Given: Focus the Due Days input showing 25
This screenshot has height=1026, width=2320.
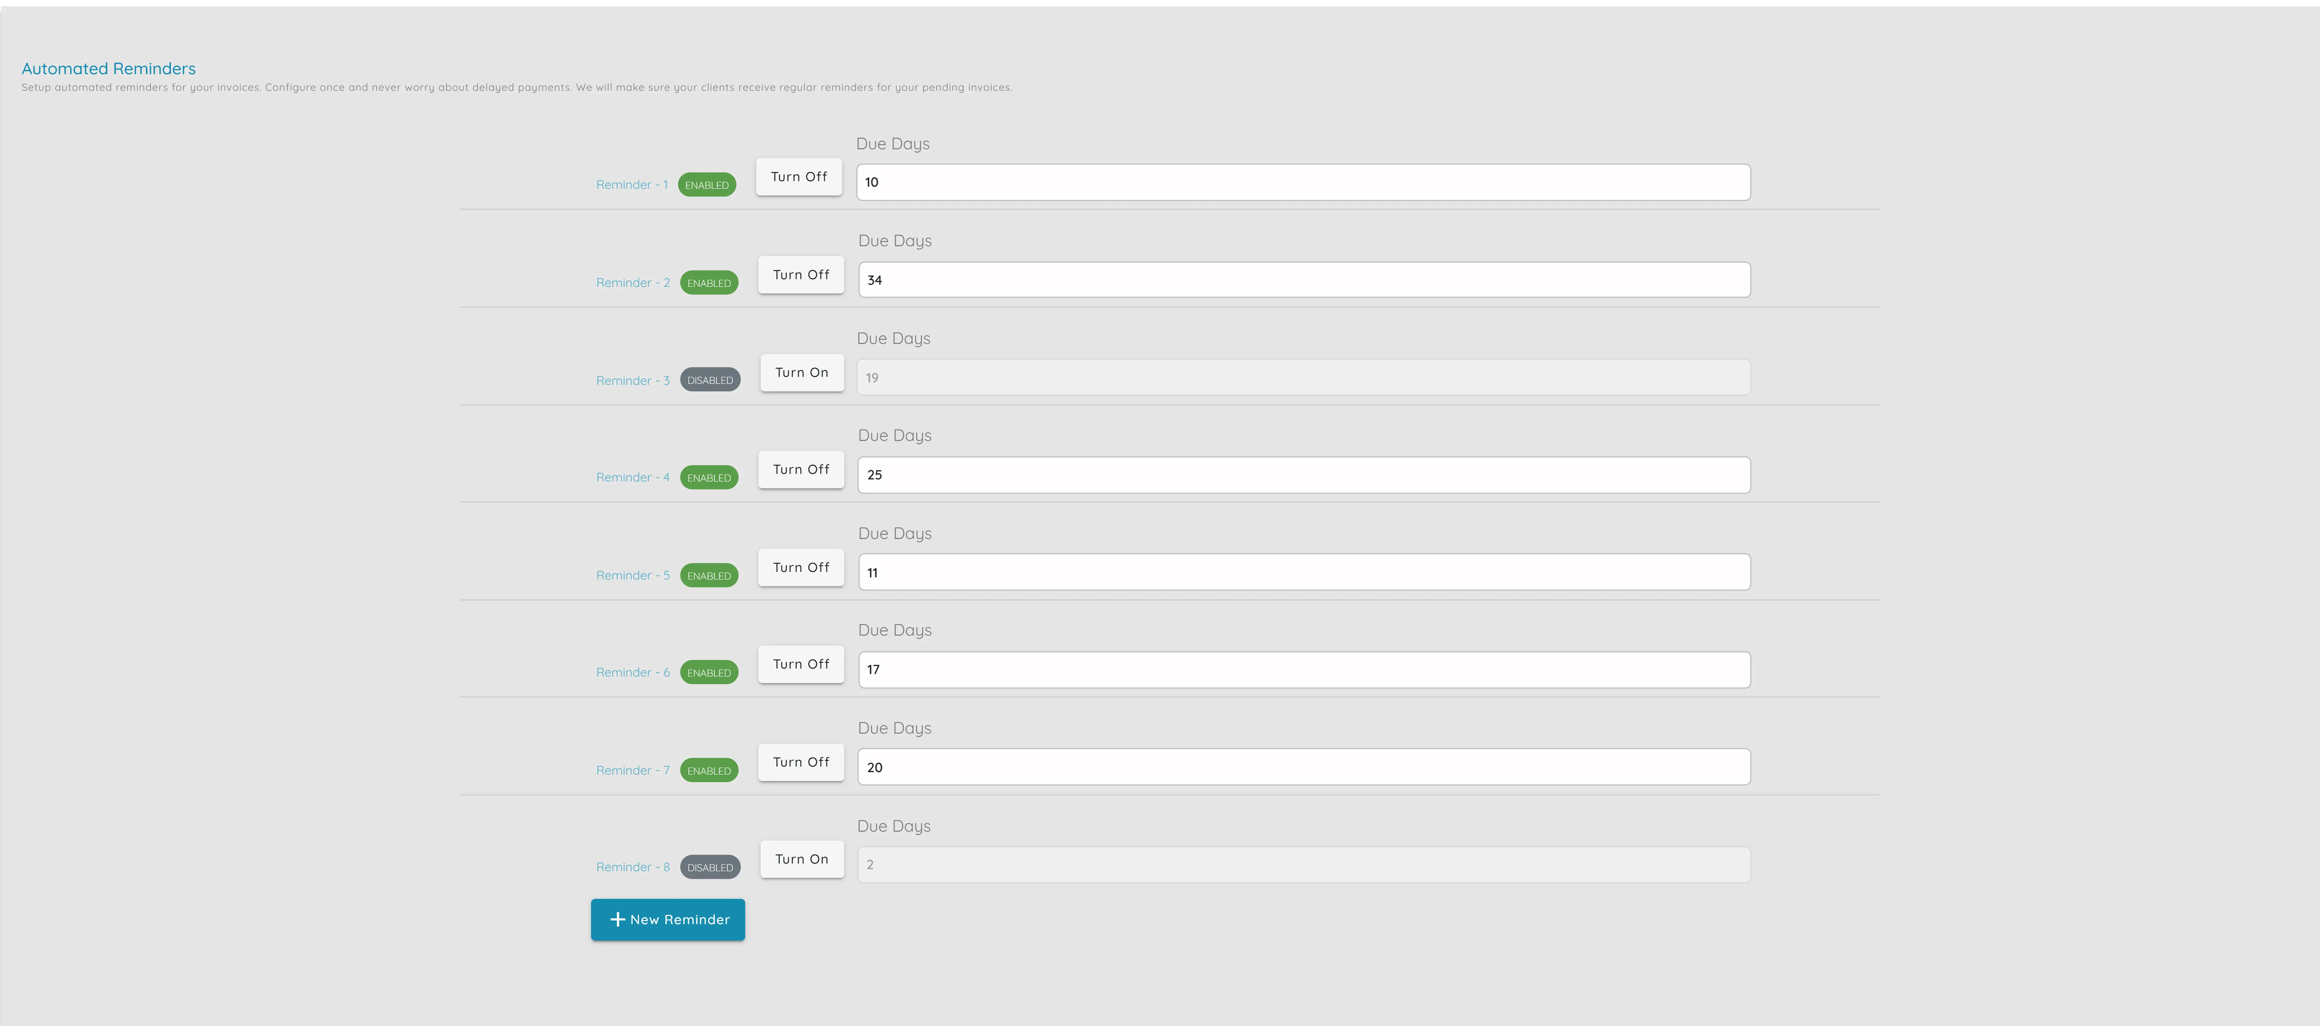Looking at the screenshot, I should 1302,475.
